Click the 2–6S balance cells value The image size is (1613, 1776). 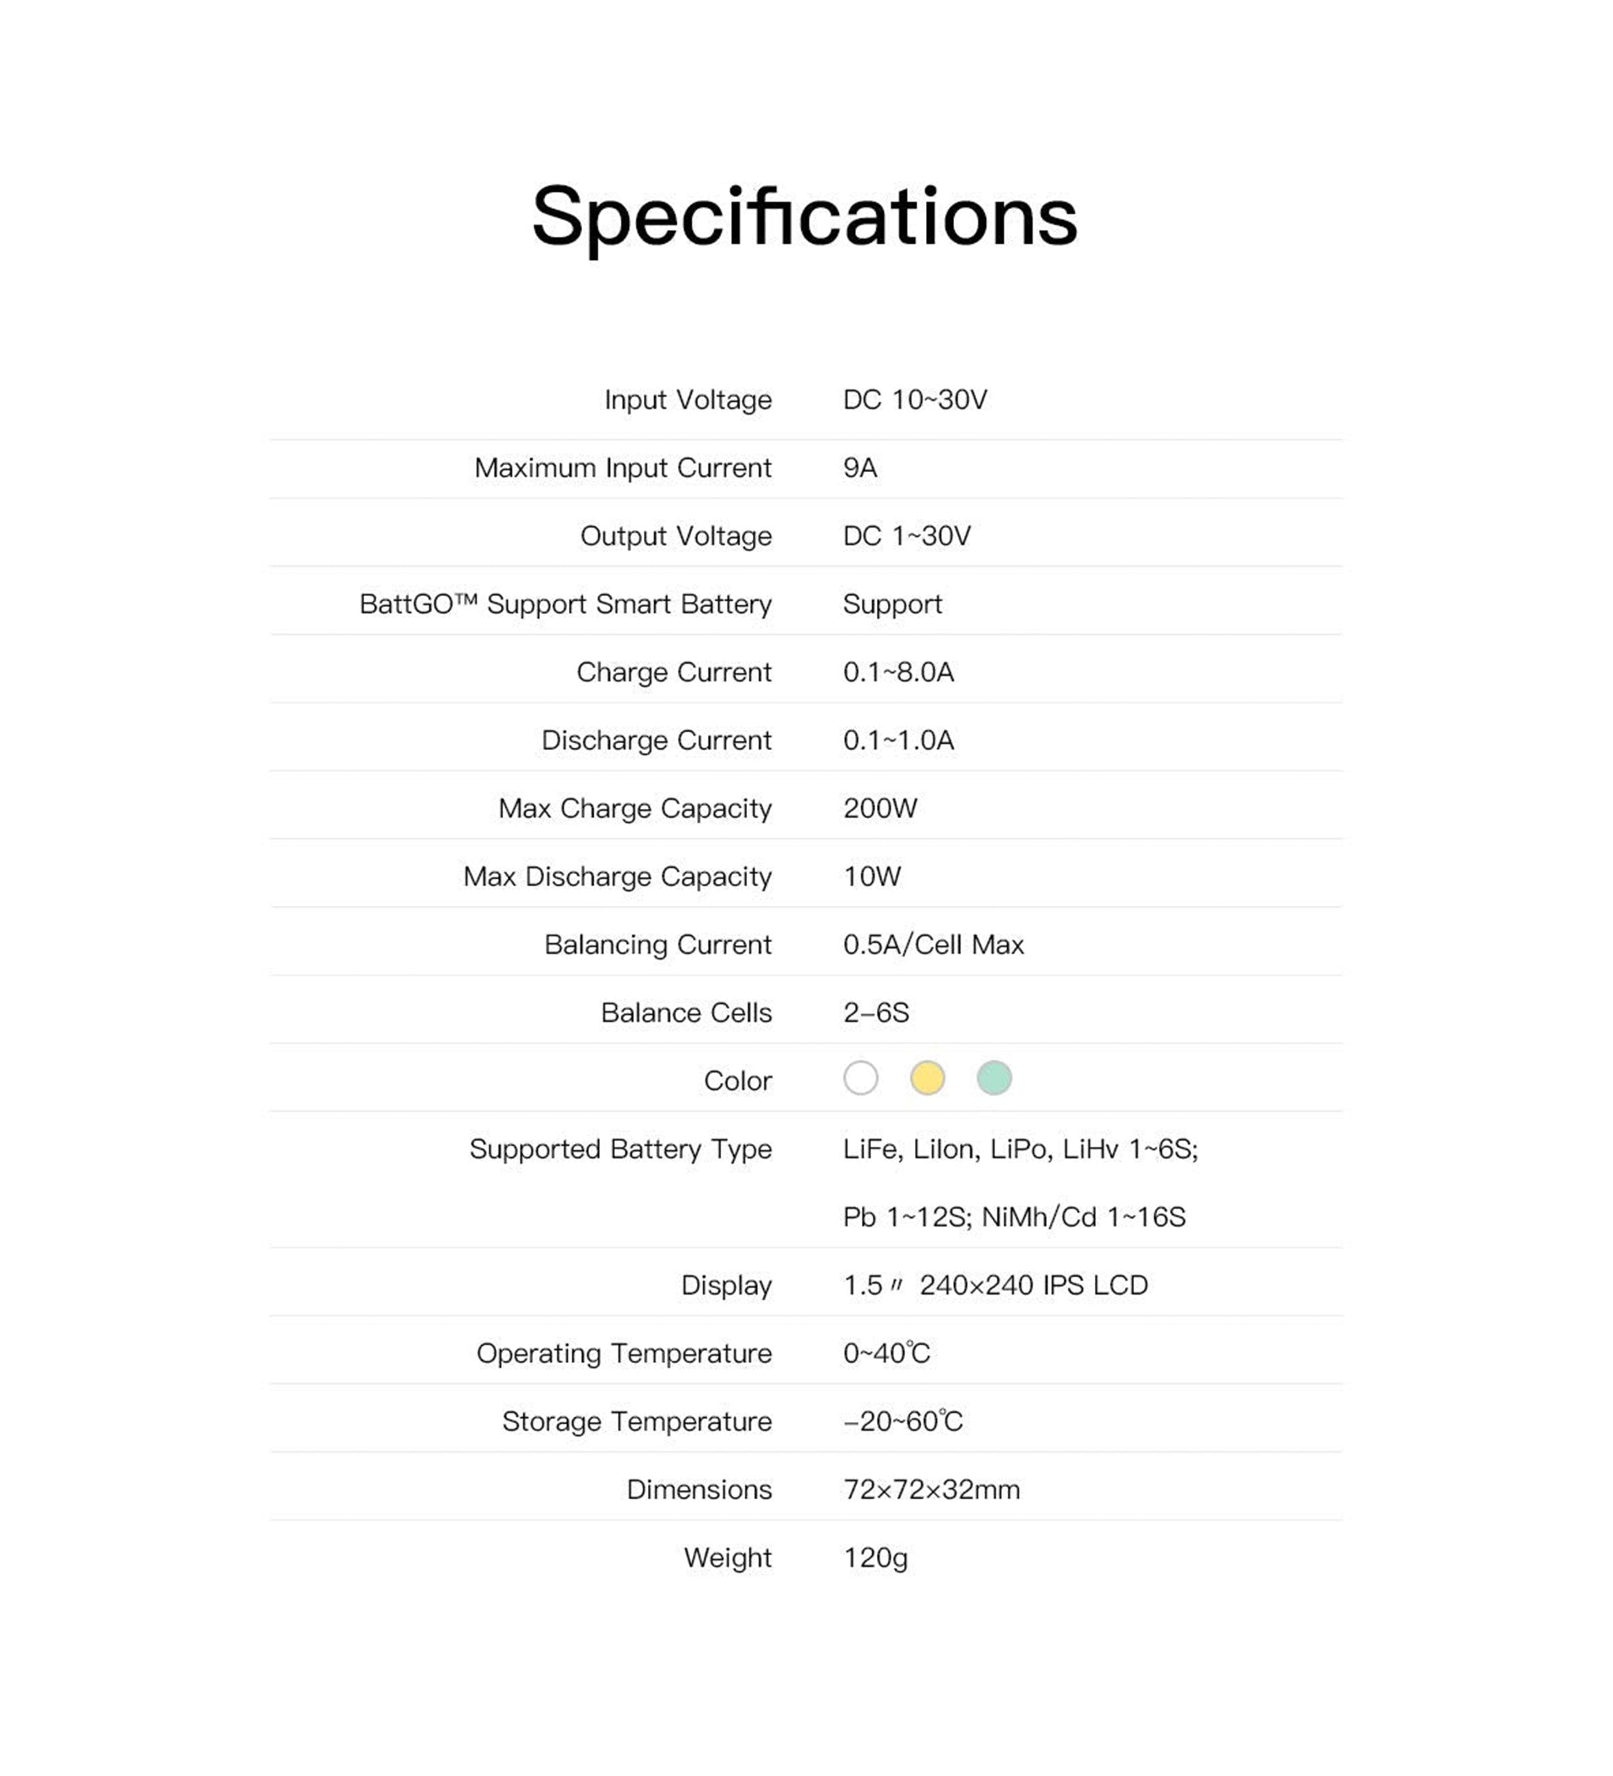click(876, 1012)
